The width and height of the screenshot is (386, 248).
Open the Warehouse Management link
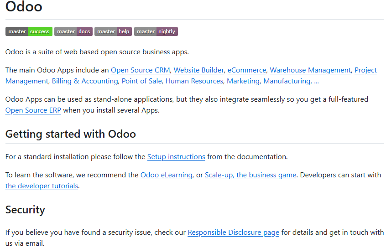310,70
